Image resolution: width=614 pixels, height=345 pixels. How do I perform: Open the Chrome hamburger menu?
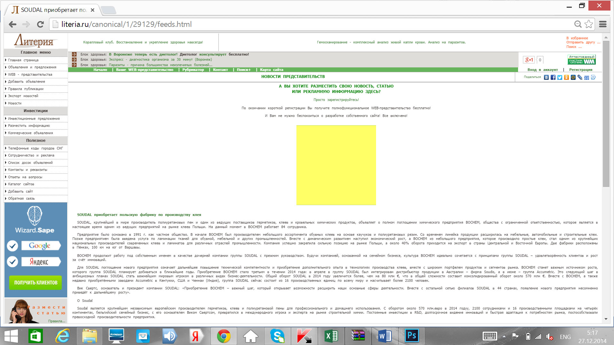coord(603,24)
